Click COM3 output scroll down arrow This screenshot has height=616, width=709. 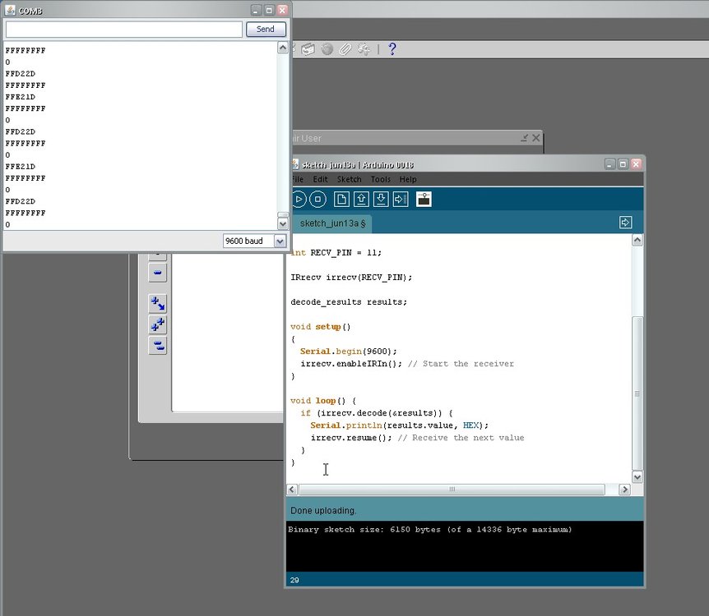click(x=283, y=223)
